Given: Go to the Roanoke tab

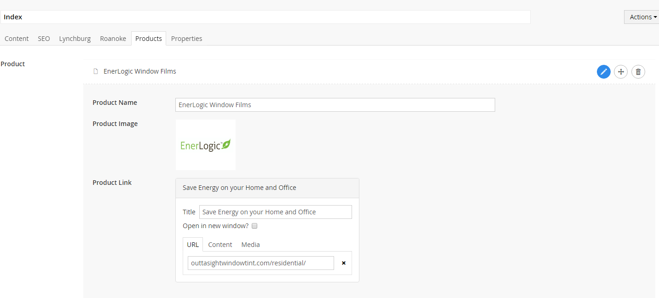Looking at the screenshot, I should 113,39.
